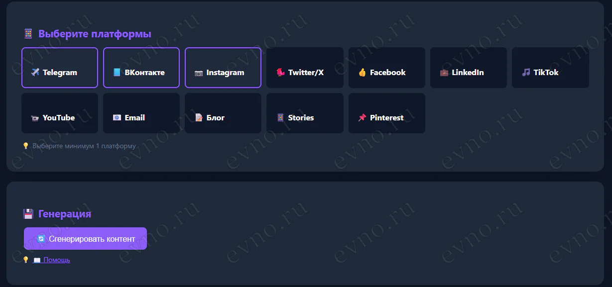The height and width of the screenshot is (287, 612).
Task: Click the camera icon beside Instagram
Action: pyautogui.click(x=199, y=73)
